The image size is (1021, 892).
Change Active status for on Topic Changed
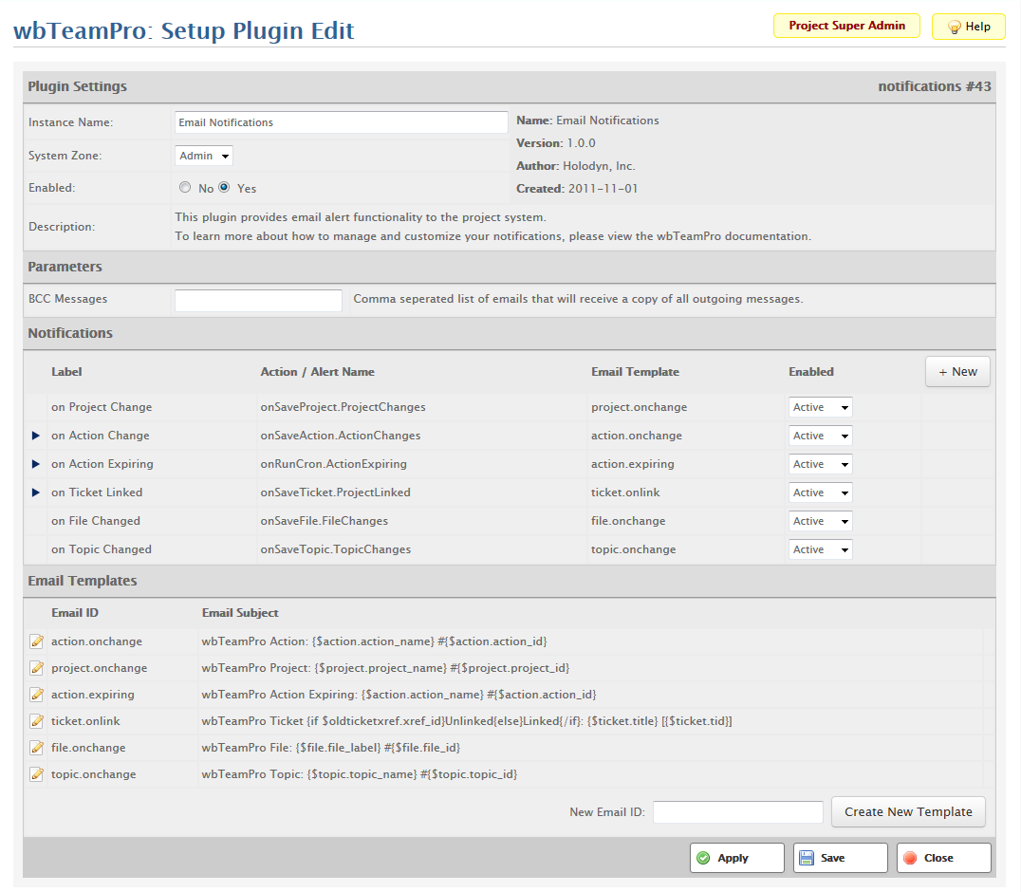[x=820, y=549]
